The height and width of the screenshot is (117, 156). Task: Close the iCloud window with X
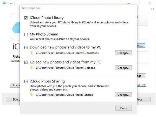[x=150, y=3]
